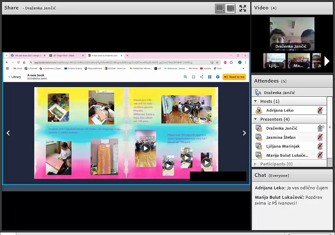This screenshot has width=335, height=235.
Task: Open the green browser profile avatar
Action: tap(240, 62)
